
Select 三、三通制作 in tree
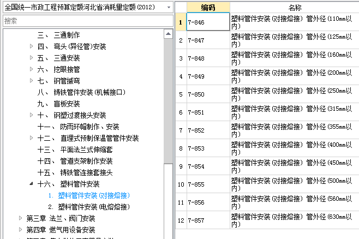tap(58, 35)
